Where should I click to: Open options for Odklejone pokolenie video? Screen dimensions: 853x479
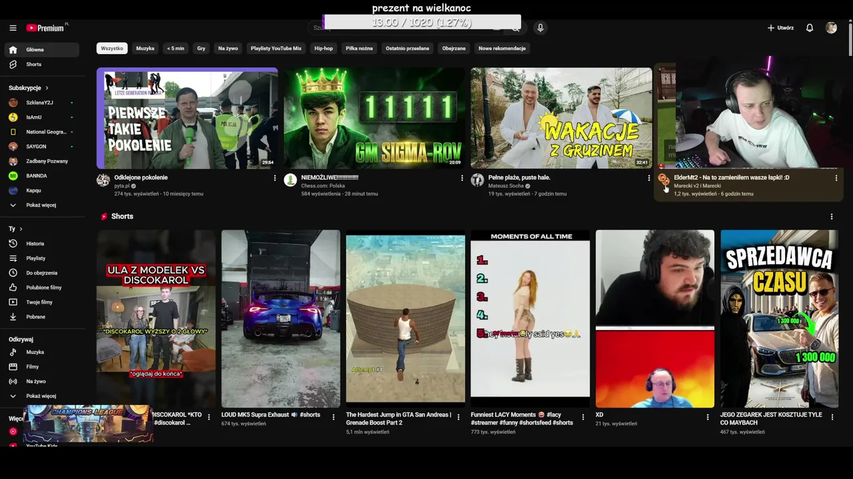[275, 178]
